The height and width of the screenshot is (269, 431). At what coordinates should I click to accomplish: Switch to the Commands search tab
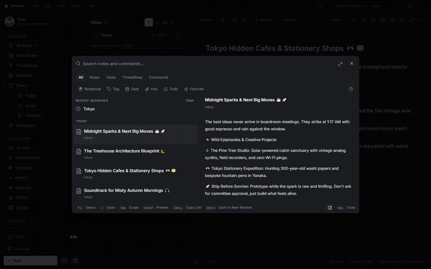coord(158,78)
